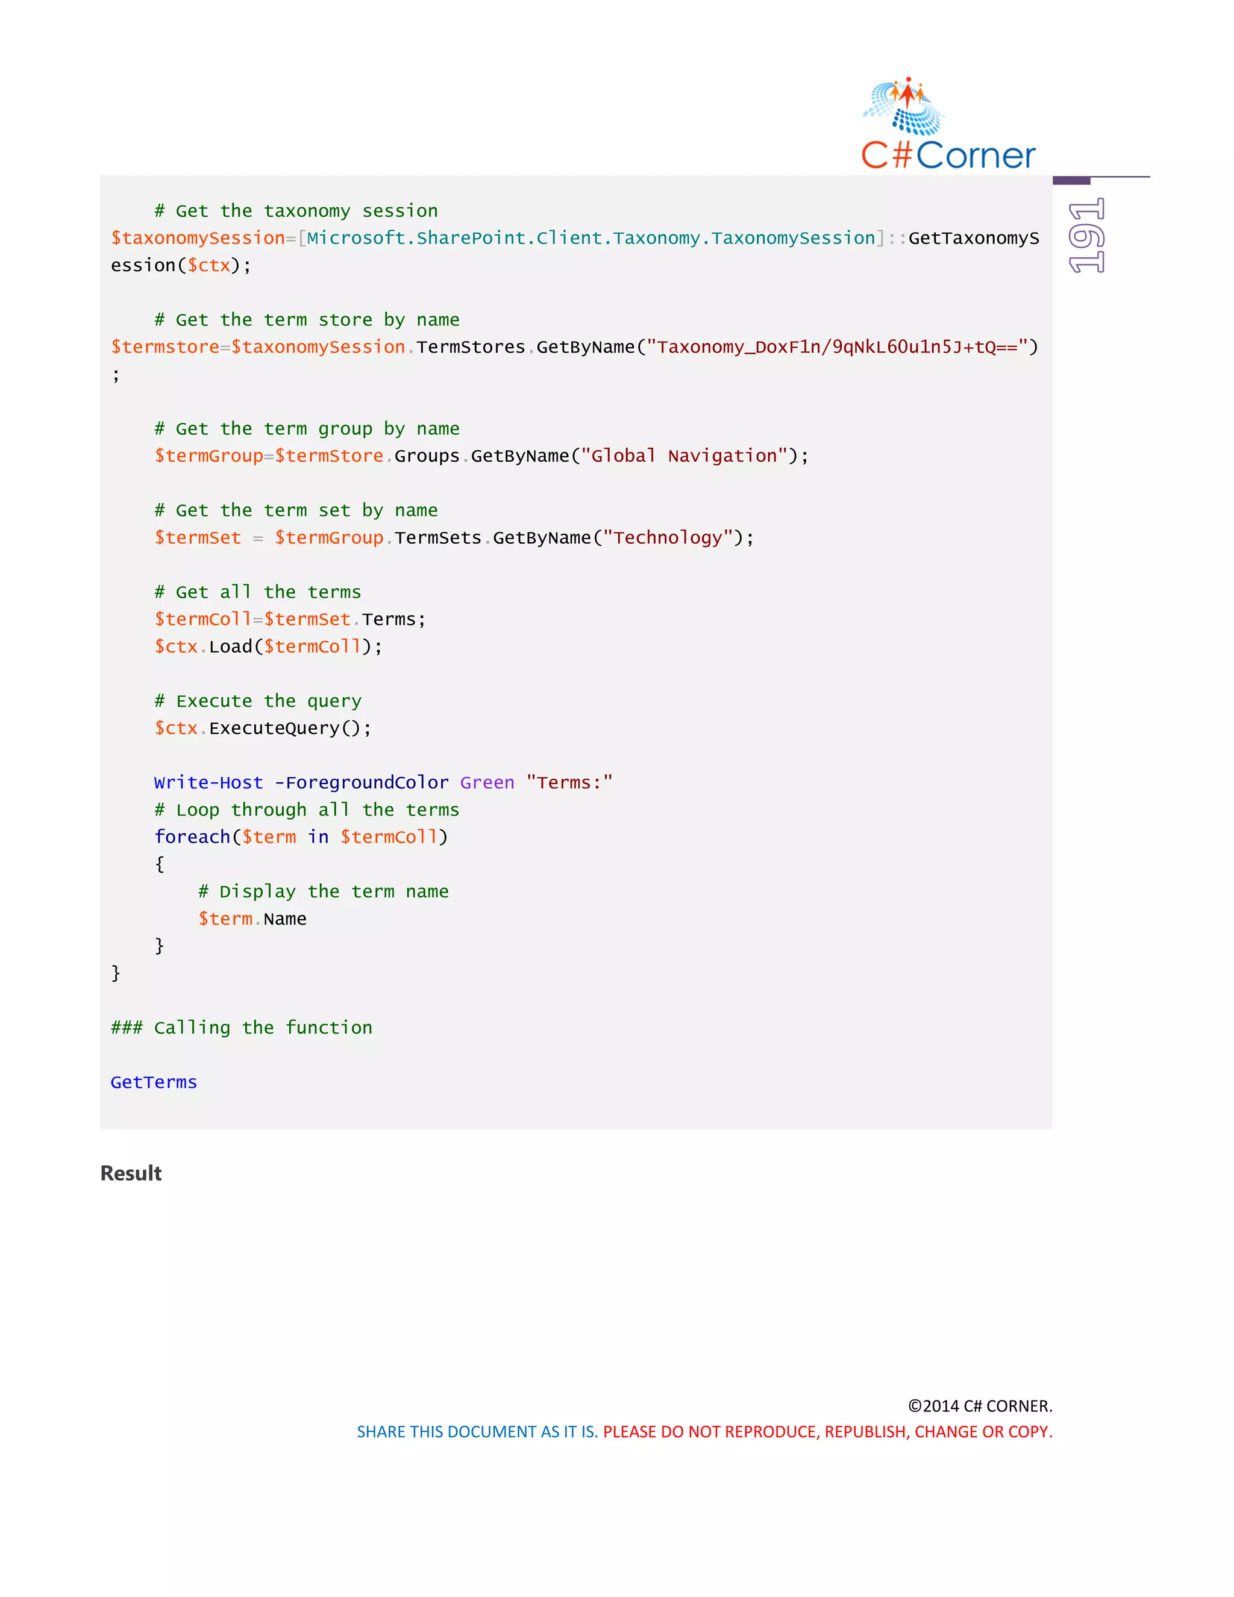This screenshot has height=1597, width=1234.
Task: Select the comment '# Get the term set by name'
Action: point(296,510)
